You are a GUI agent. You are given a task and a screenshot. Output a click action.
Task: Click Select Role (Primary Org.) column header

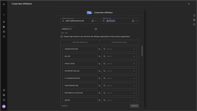[x=119, y=42]
